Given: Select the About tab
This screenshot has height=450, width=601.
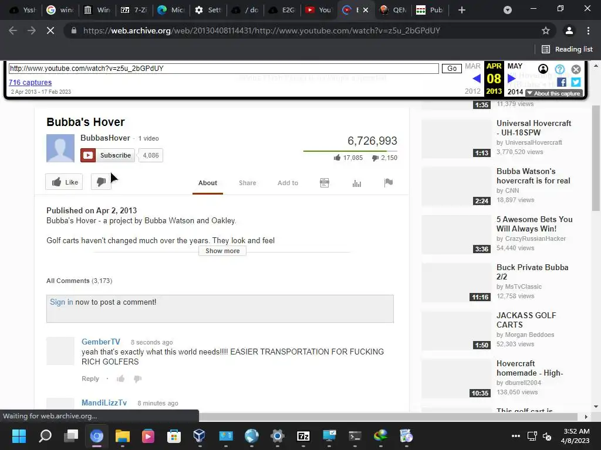Looking at the screenshot, I should click(x=208, y=183).
